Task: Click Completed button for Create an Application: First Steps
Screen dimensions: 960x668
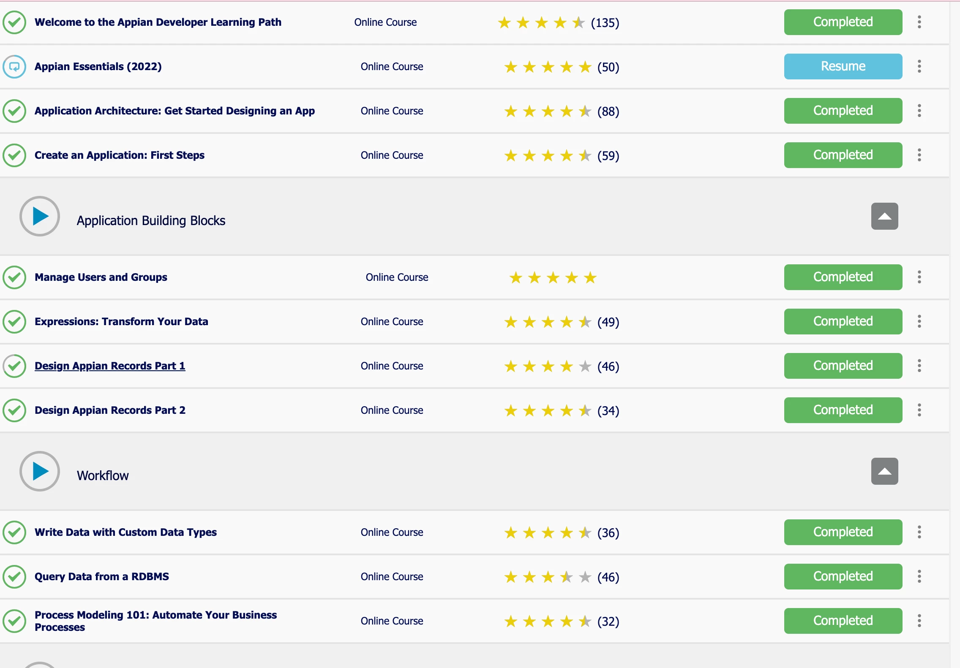Action: [843, 155]
